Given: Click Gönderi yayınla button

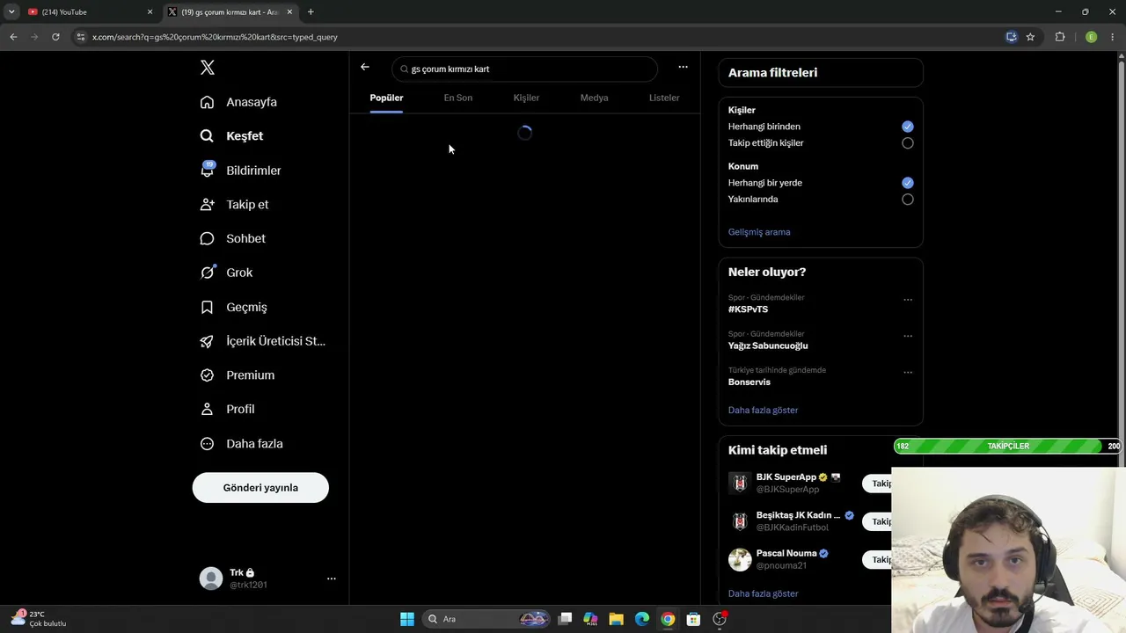Looking at the screenshot, I should [260, 488].
